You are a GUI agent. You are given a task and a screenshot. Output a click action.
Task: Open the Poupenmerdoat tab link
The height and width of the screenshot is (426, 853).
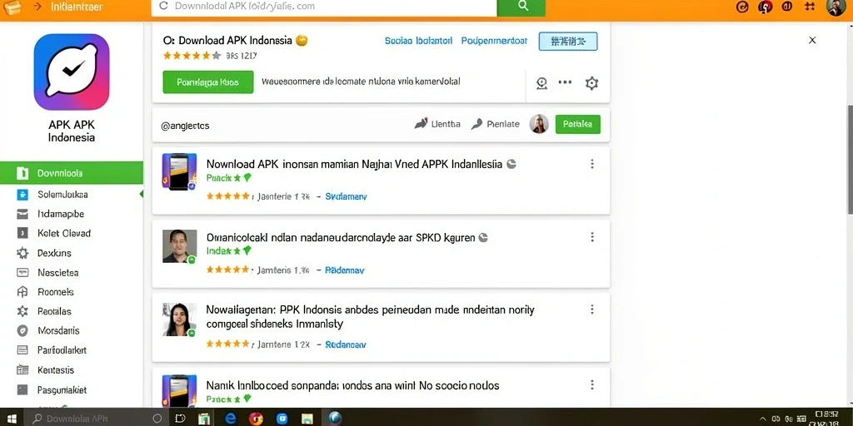tap(494, 41)
